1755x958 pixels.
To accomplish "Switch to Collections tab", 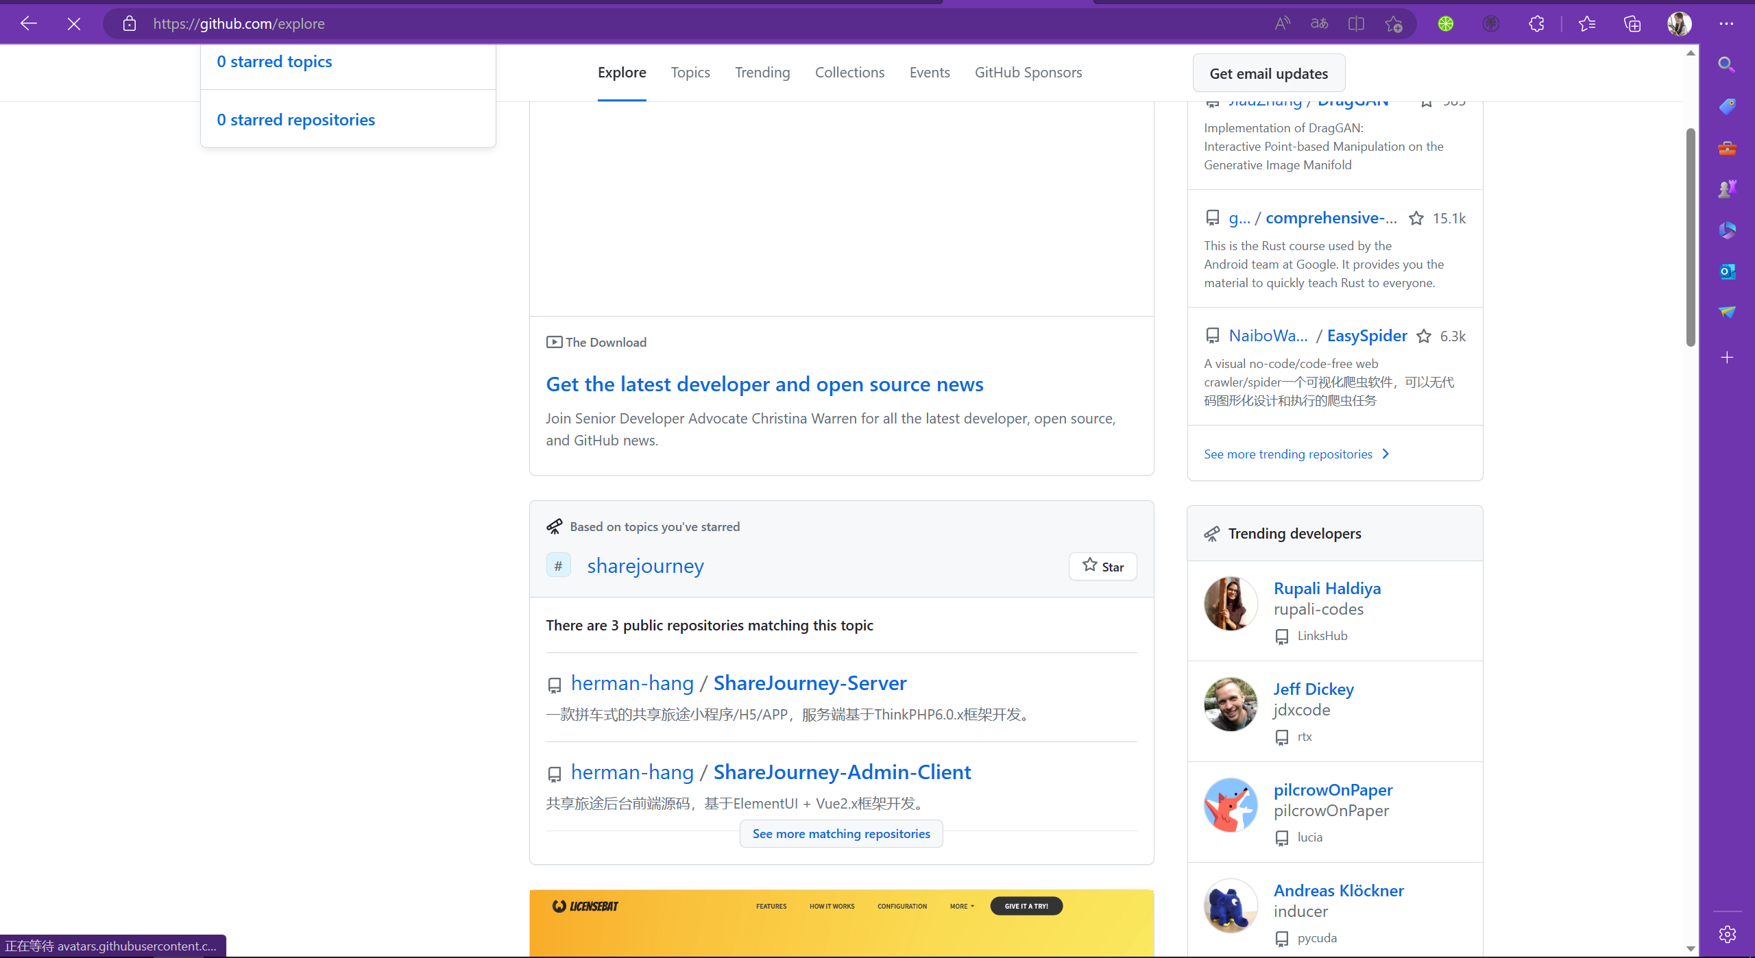I will tap(849, 73).
